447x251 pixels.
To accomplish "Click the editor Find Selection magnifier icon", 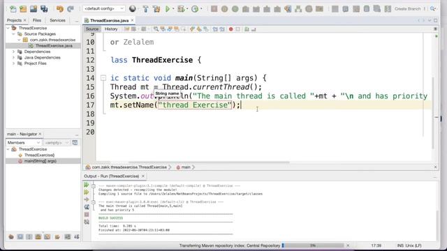I will pos(156,29).
